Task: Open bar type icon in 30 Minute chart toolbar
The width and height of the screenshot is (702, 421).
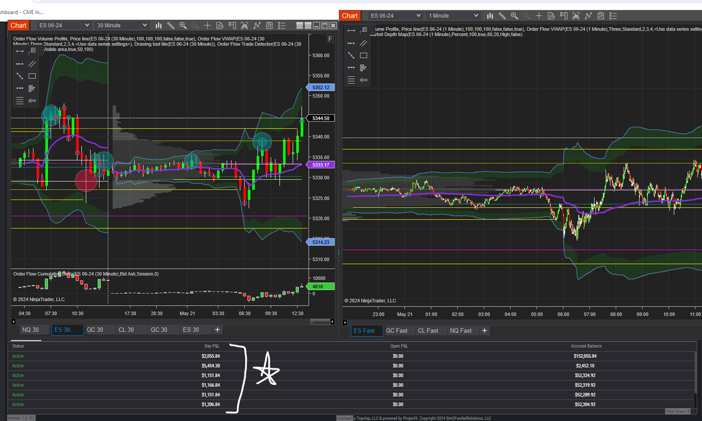Action: click(x=159, y=25)
